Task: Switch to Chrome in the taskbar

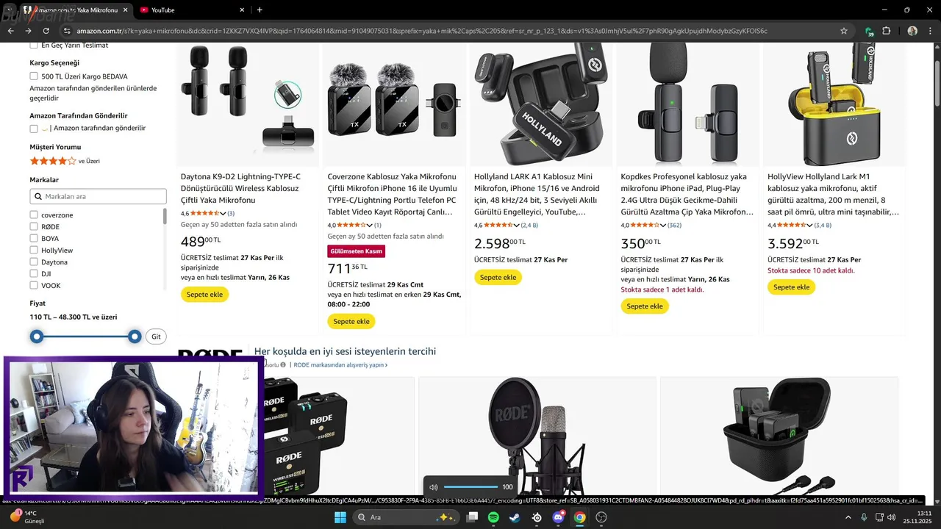Action: pyautogui.click(x=579, y=517)
